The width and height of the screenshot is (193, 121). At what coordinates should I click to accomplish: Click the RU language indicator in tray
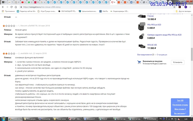161,119
